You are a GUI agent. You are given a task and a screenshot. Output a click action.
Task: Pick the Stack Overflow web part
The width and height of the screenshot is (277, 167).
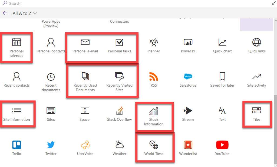[119, 114]
